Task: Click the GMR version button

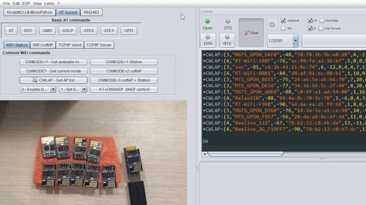Action: (x=47, y=30)
